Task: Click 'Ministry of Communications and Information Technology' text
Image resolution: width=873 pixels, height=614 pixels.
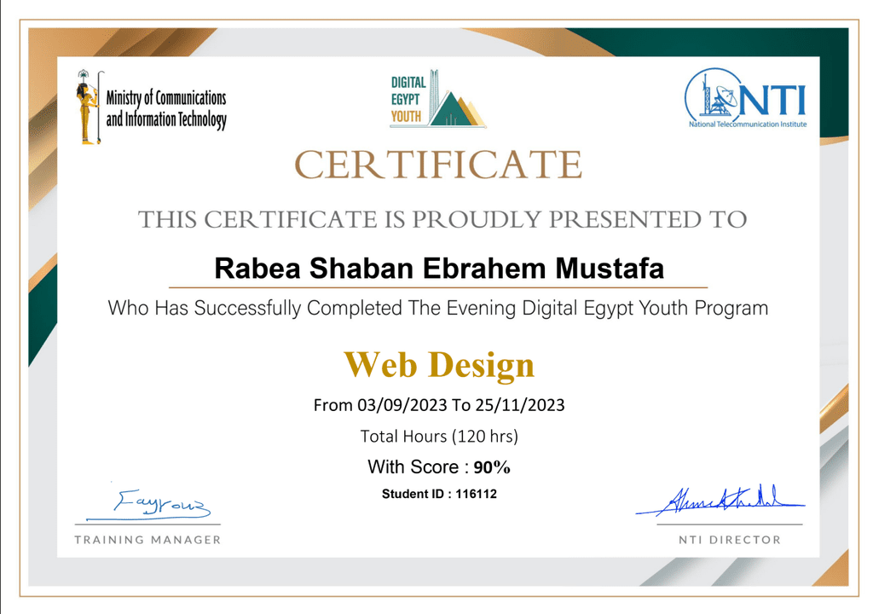Action: coord(166,108)
